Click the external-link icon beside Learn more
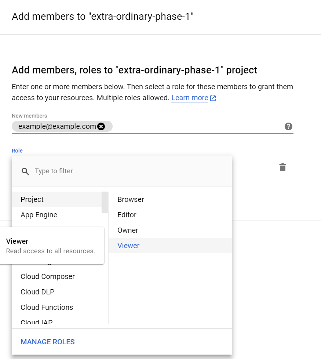Viewport: 321px width, 359px height. [x=213, y=98]
